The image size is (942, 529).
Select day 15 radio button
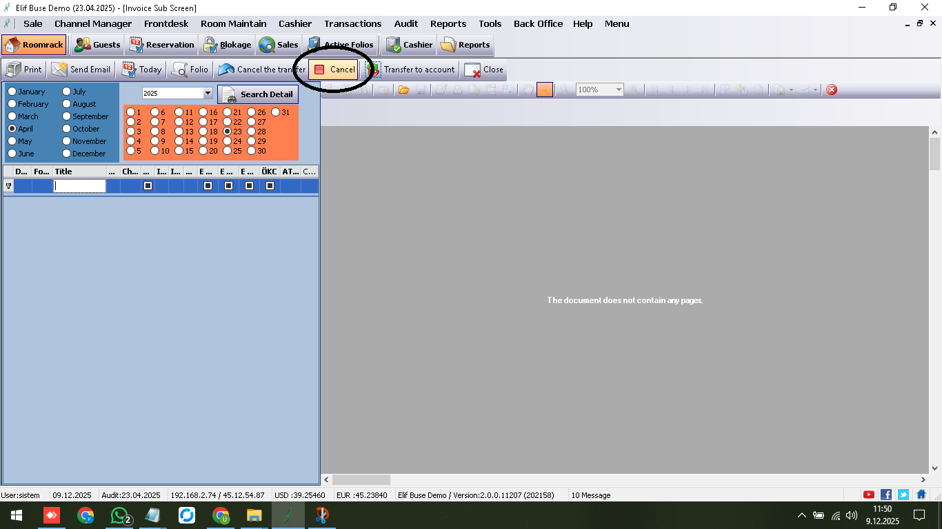179,151
